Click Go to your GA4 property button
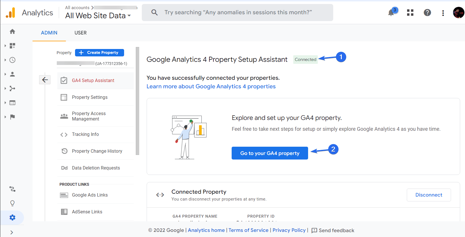Image resolution: width=465 pixels, height=237 pixels. click(x=270, y=153)
